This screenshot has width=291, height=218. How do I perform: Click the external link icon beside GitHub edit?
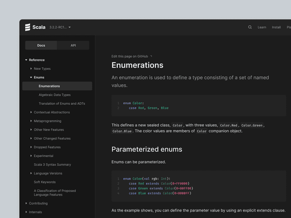coord(151,56)
